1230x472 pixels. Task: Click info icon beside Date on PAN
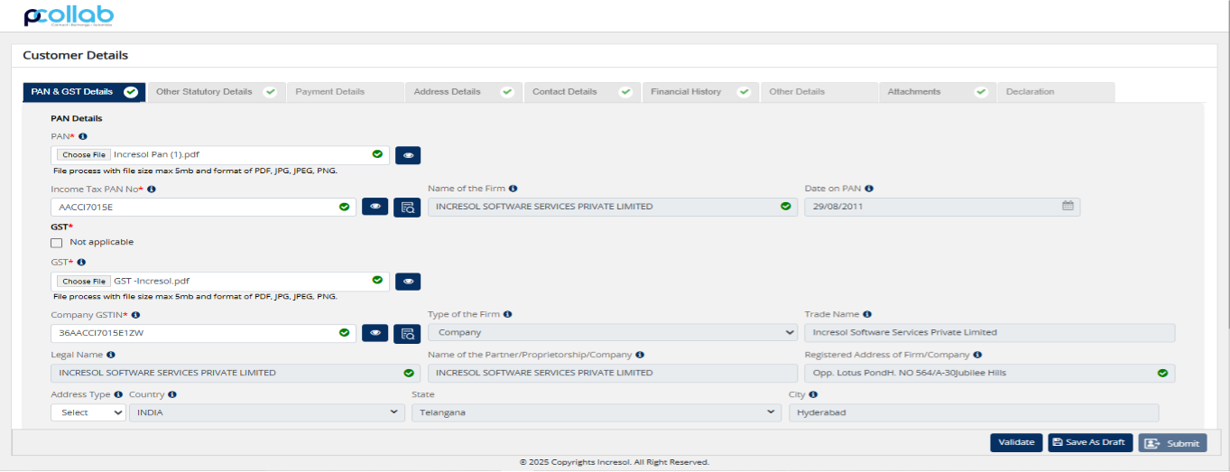[869, 189]
